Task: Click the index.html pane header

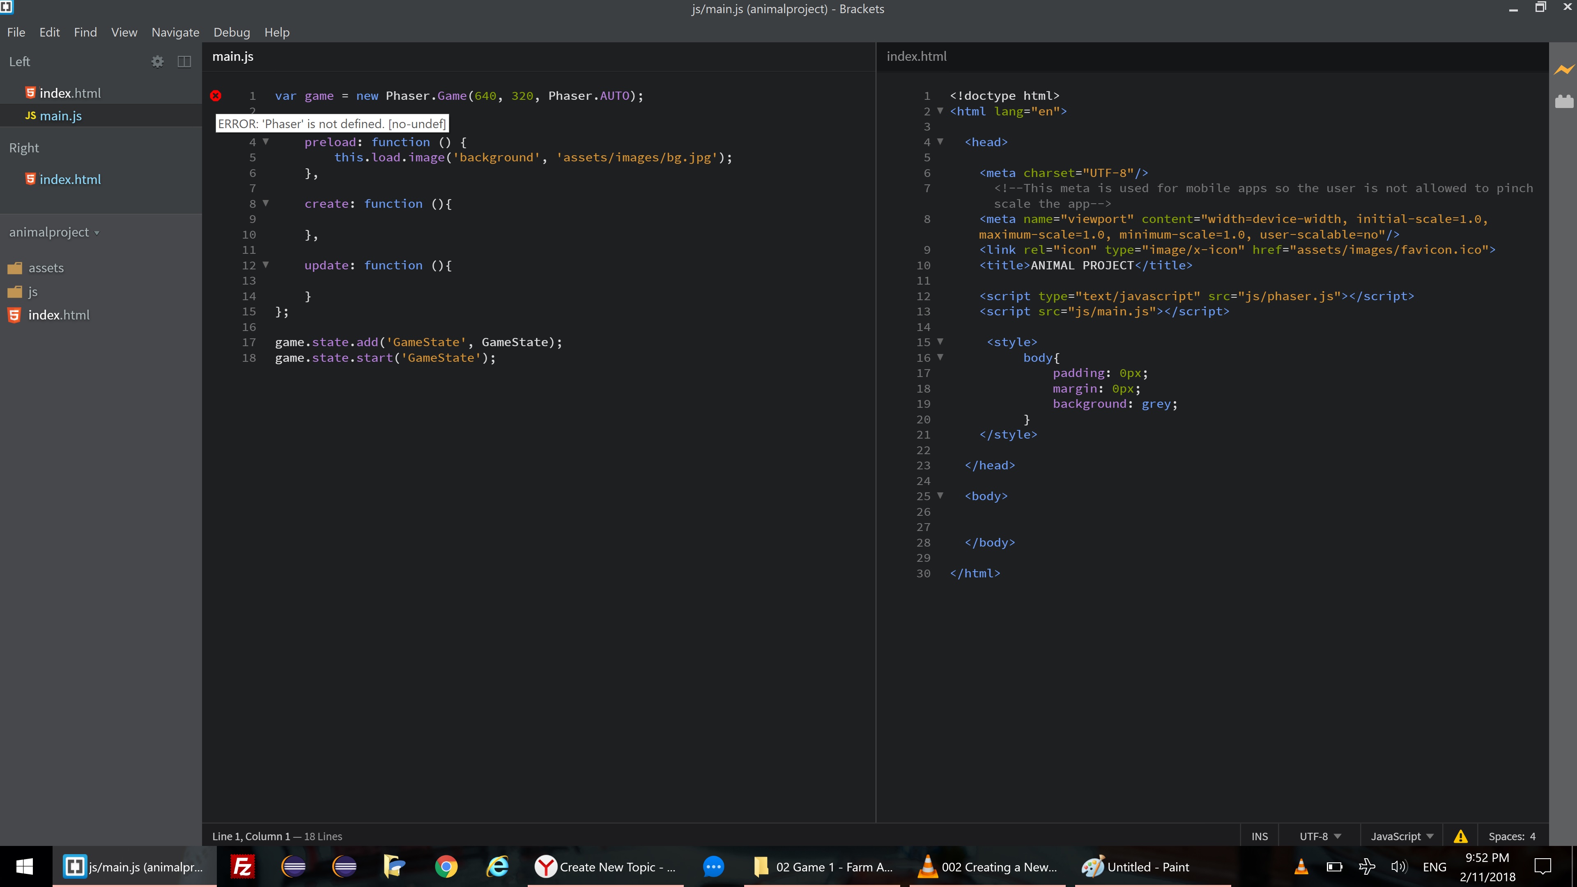Action: pos(917,56)
